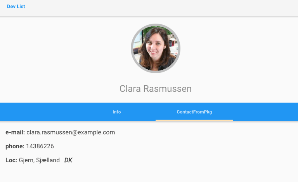This screenshot has width=298, height=182.
Task: Click empty blue tab bar left of Info
Action: (x=39, y=112)
